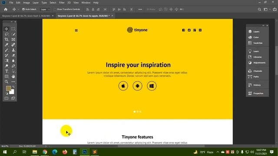
Task: Open the Move tool preset picker arrow
Action: pos(18,10)
